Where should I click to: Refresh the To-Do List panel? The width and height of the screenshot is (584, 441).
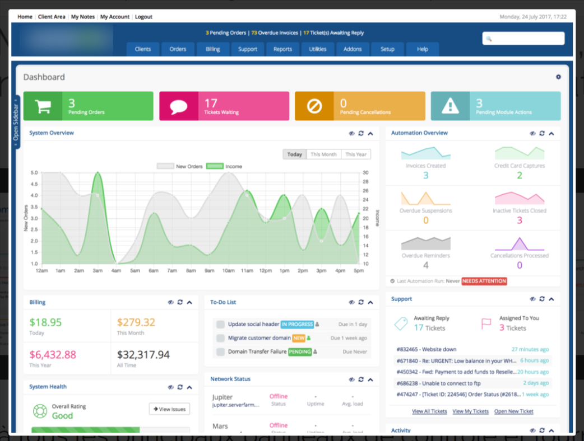[361, 302]
